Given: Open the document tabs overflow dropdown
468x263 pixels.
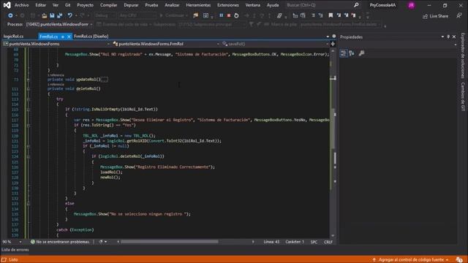Looking at the screenshot, I should [x=328, y=37].
